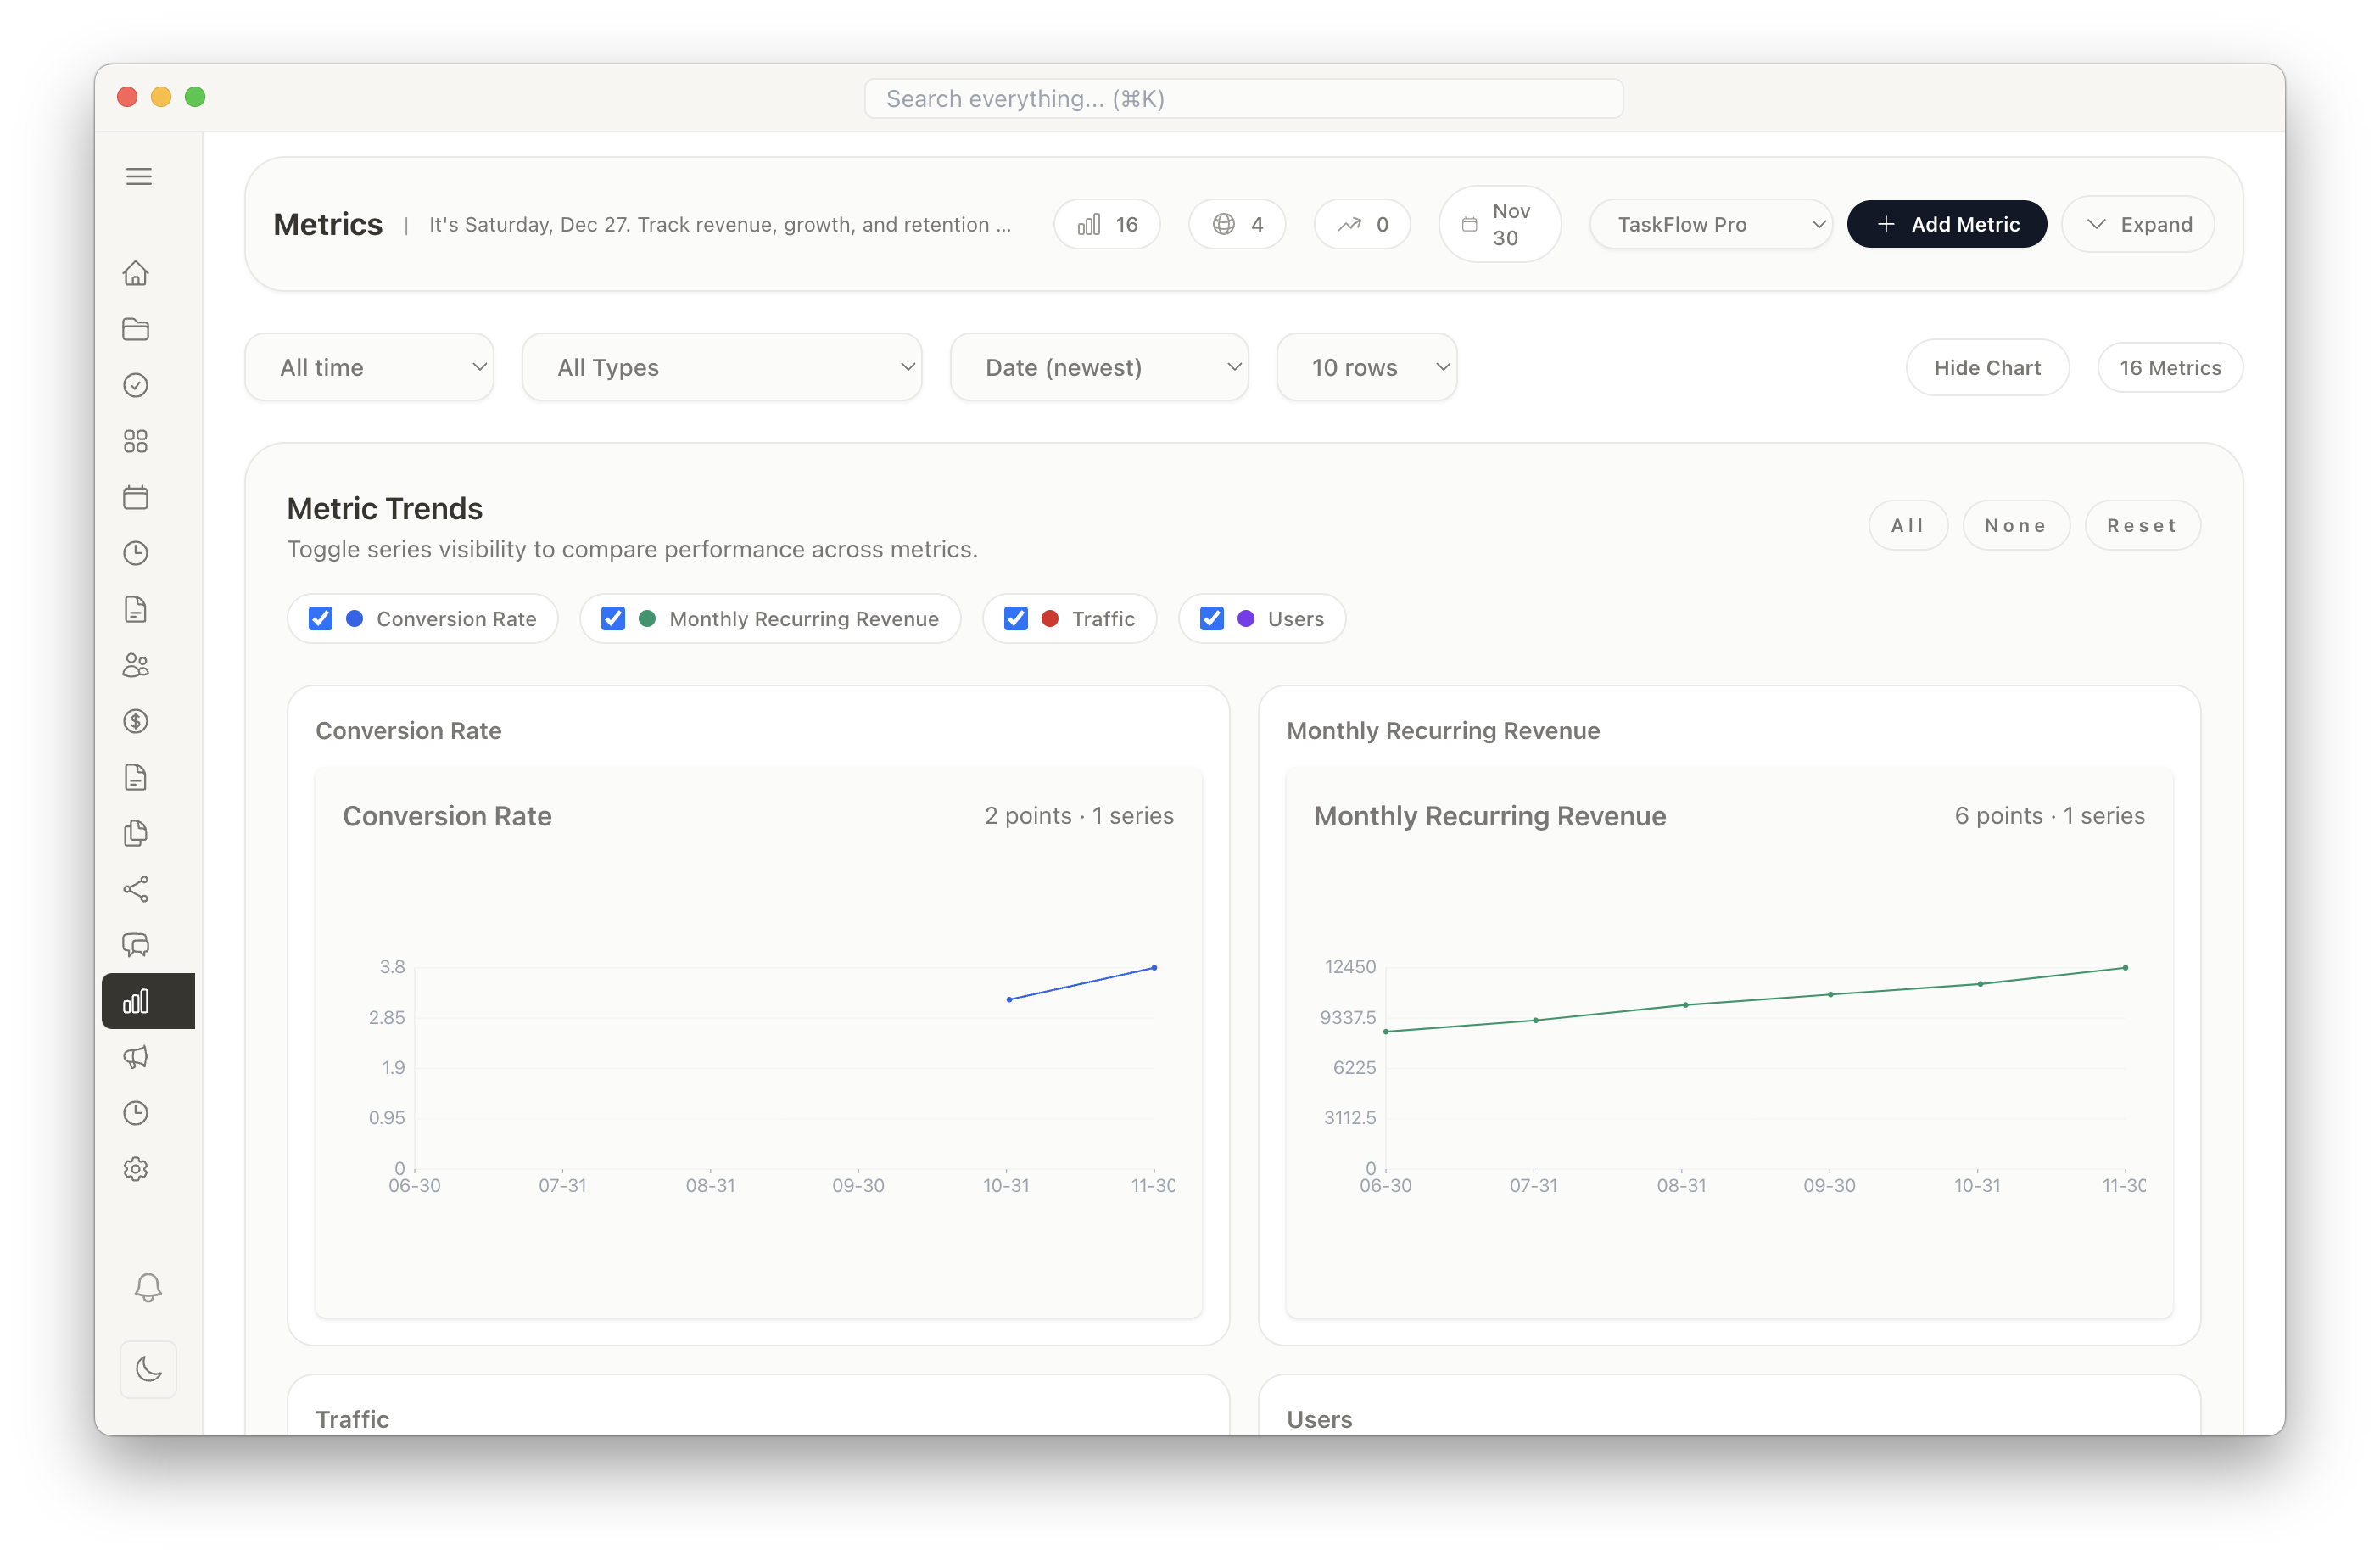Open tasks via check-circle sidebar icon
This screenshot has height=1561, width=2380.
coord(136,385)
